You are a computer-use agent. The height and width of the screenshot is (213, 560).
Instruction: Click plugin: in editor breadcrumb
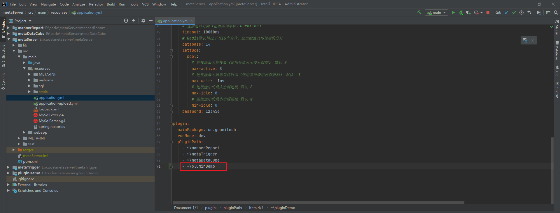[211, 208]
